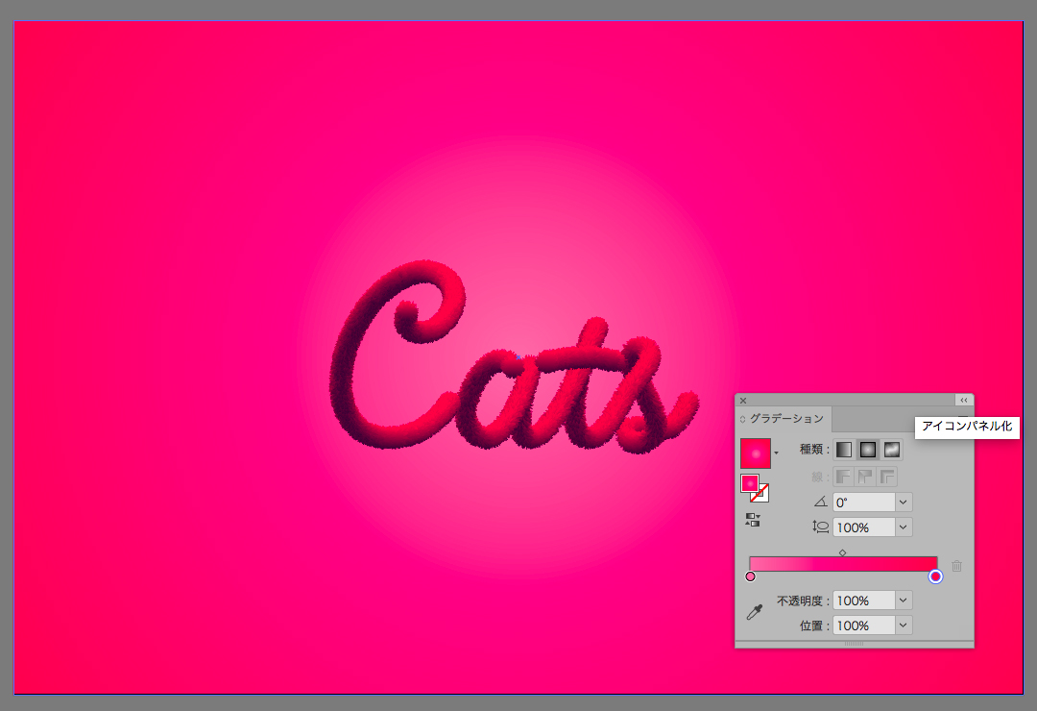Click the reverse gradient icon
Image resolution: width=1037 pixels, height=711 pixels.
point(752,520)
